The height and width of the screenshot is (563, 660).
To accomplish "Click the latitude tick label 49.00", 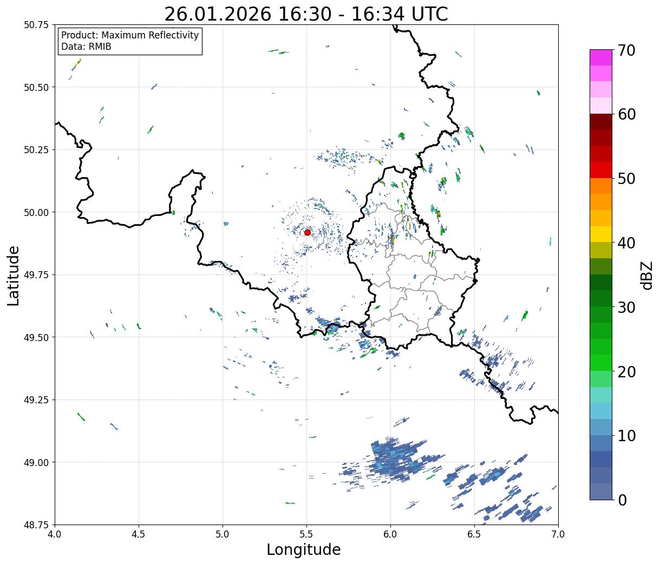I will 36,462.
